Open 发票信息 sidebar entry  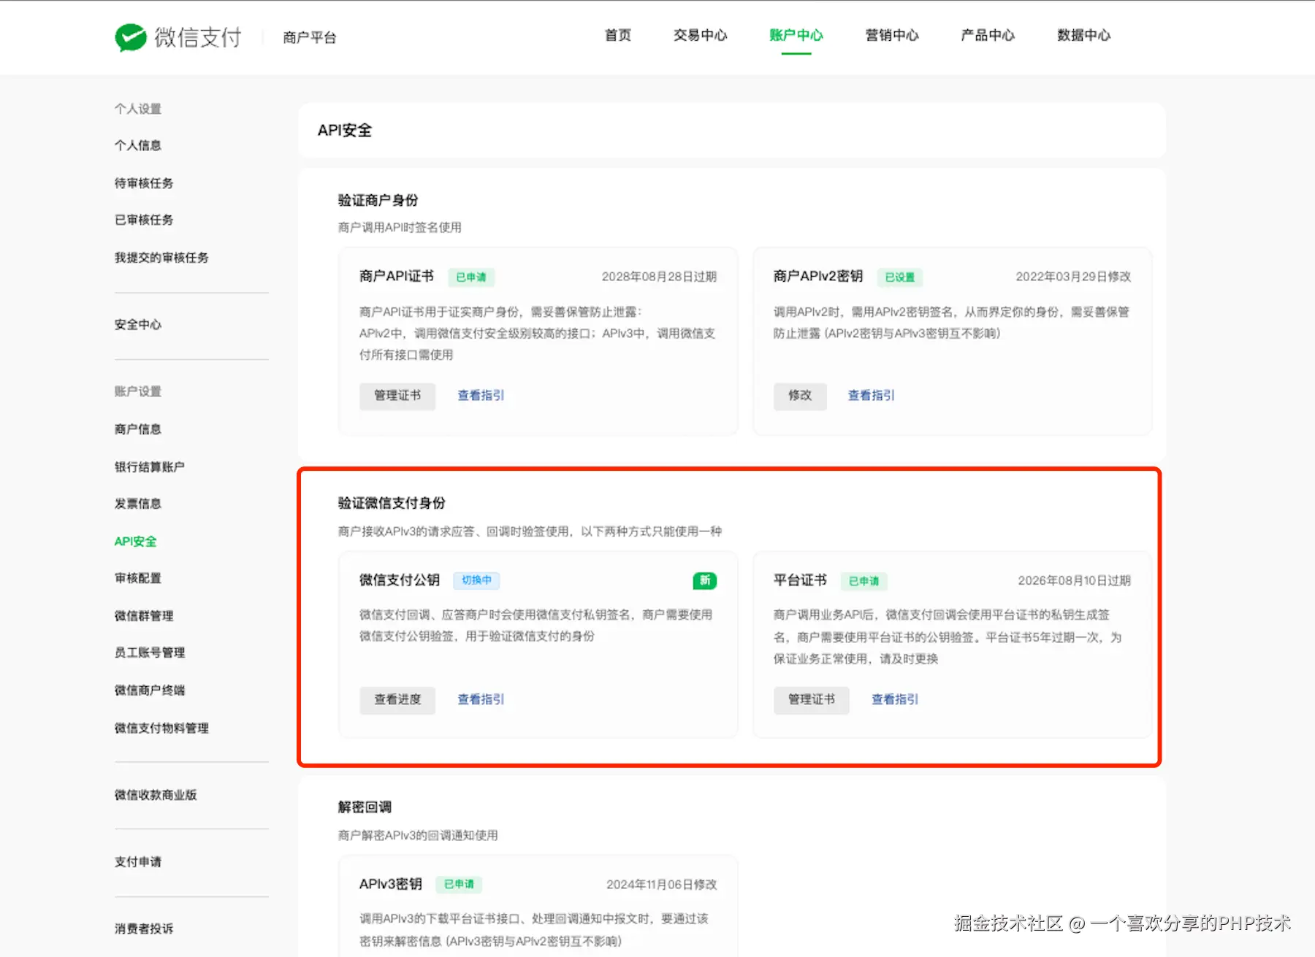137,504
